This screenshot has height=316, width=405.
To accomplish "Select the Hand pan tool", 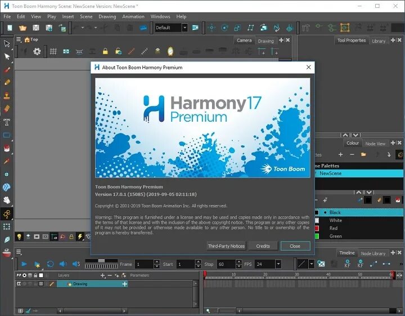I will point(7,200).
